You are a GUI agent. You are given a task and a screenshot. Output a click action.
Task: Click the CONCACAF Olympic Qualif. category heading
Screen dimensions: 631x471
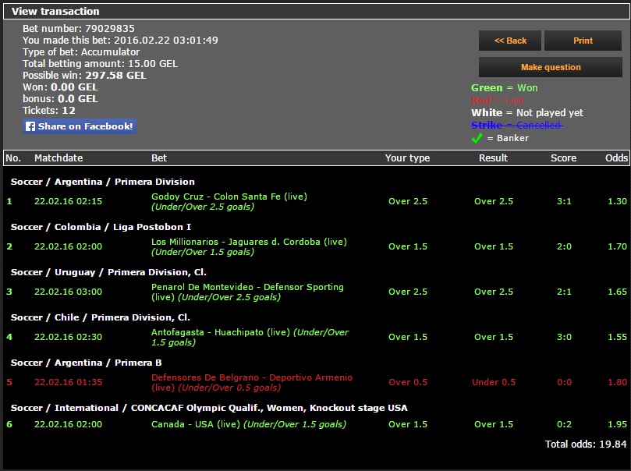[209, 408]
